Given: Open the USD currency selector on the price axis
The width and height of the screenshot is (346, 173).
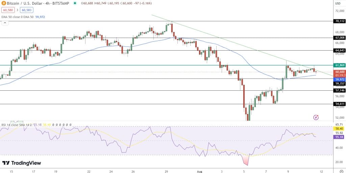Looking at the screenshot, I should point(338,3).
